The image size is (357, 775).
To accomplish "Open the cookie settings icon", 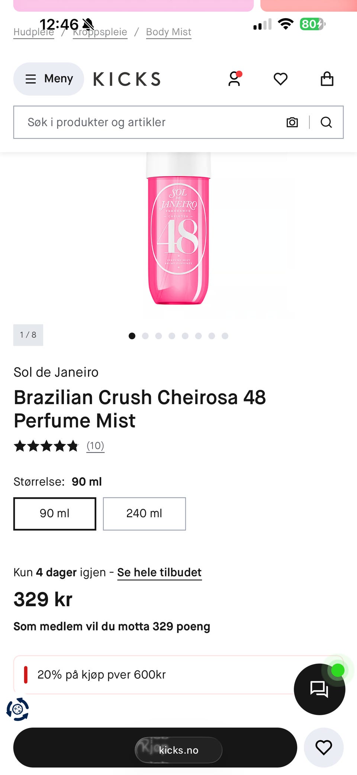I will (x=17, y=709).
